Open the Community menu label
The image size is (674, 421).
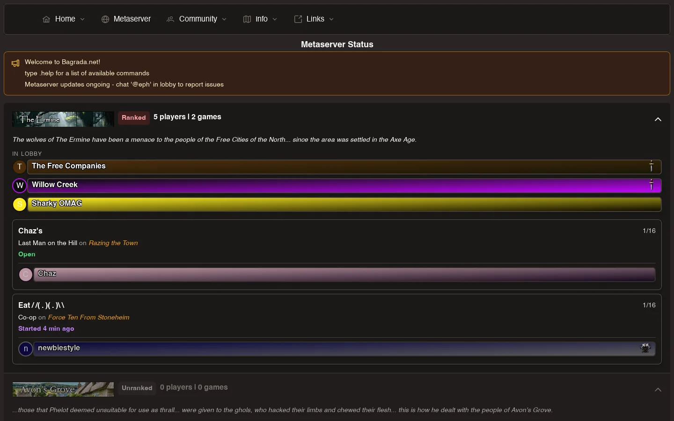pyautogui.click(x=198, y=19)
